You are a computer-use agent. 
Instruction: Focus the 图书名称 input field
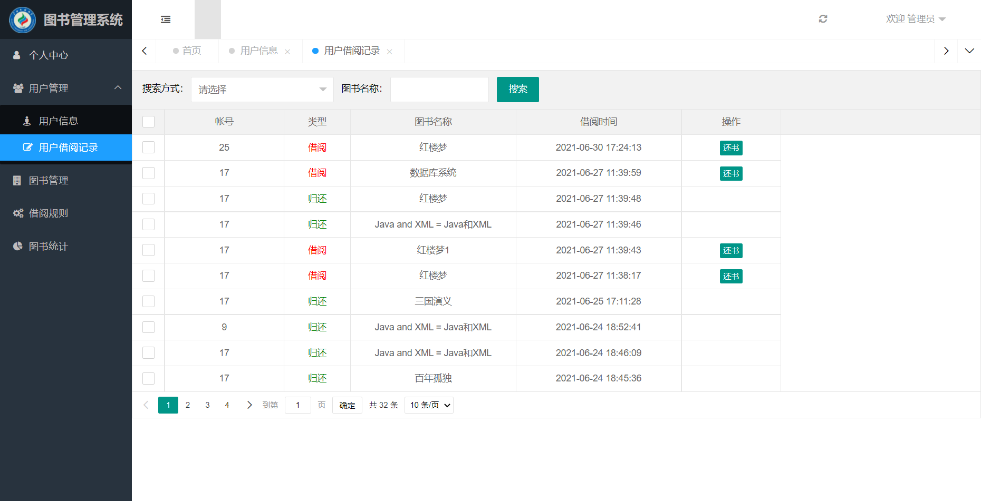439,90
